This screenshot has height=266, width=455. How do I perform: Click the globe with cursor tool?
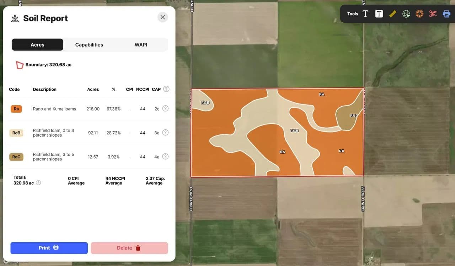coord(406,14)
